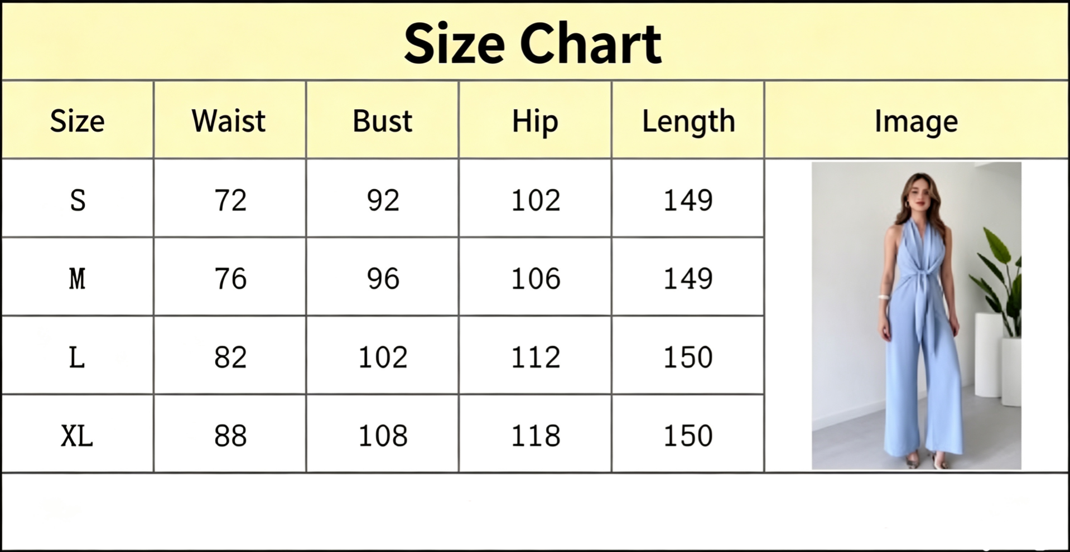This screenshot has width=1070, height=552.
Task: Select the XL size row label
Action: point(77,436)
